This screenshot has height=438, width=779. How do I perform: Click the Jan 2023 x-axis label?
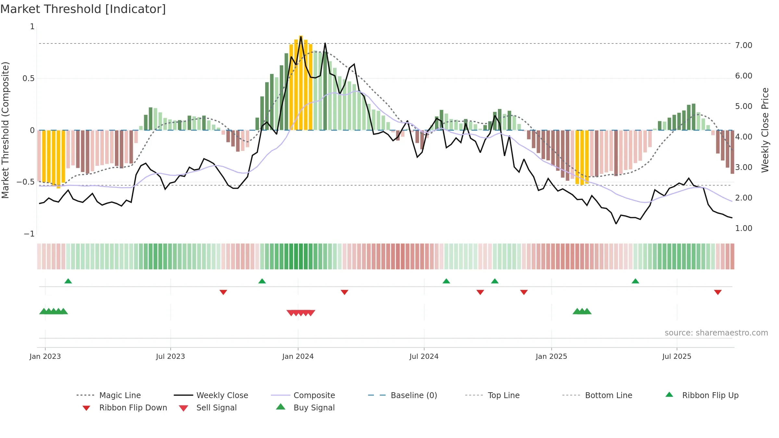click(x=45, y=356)
